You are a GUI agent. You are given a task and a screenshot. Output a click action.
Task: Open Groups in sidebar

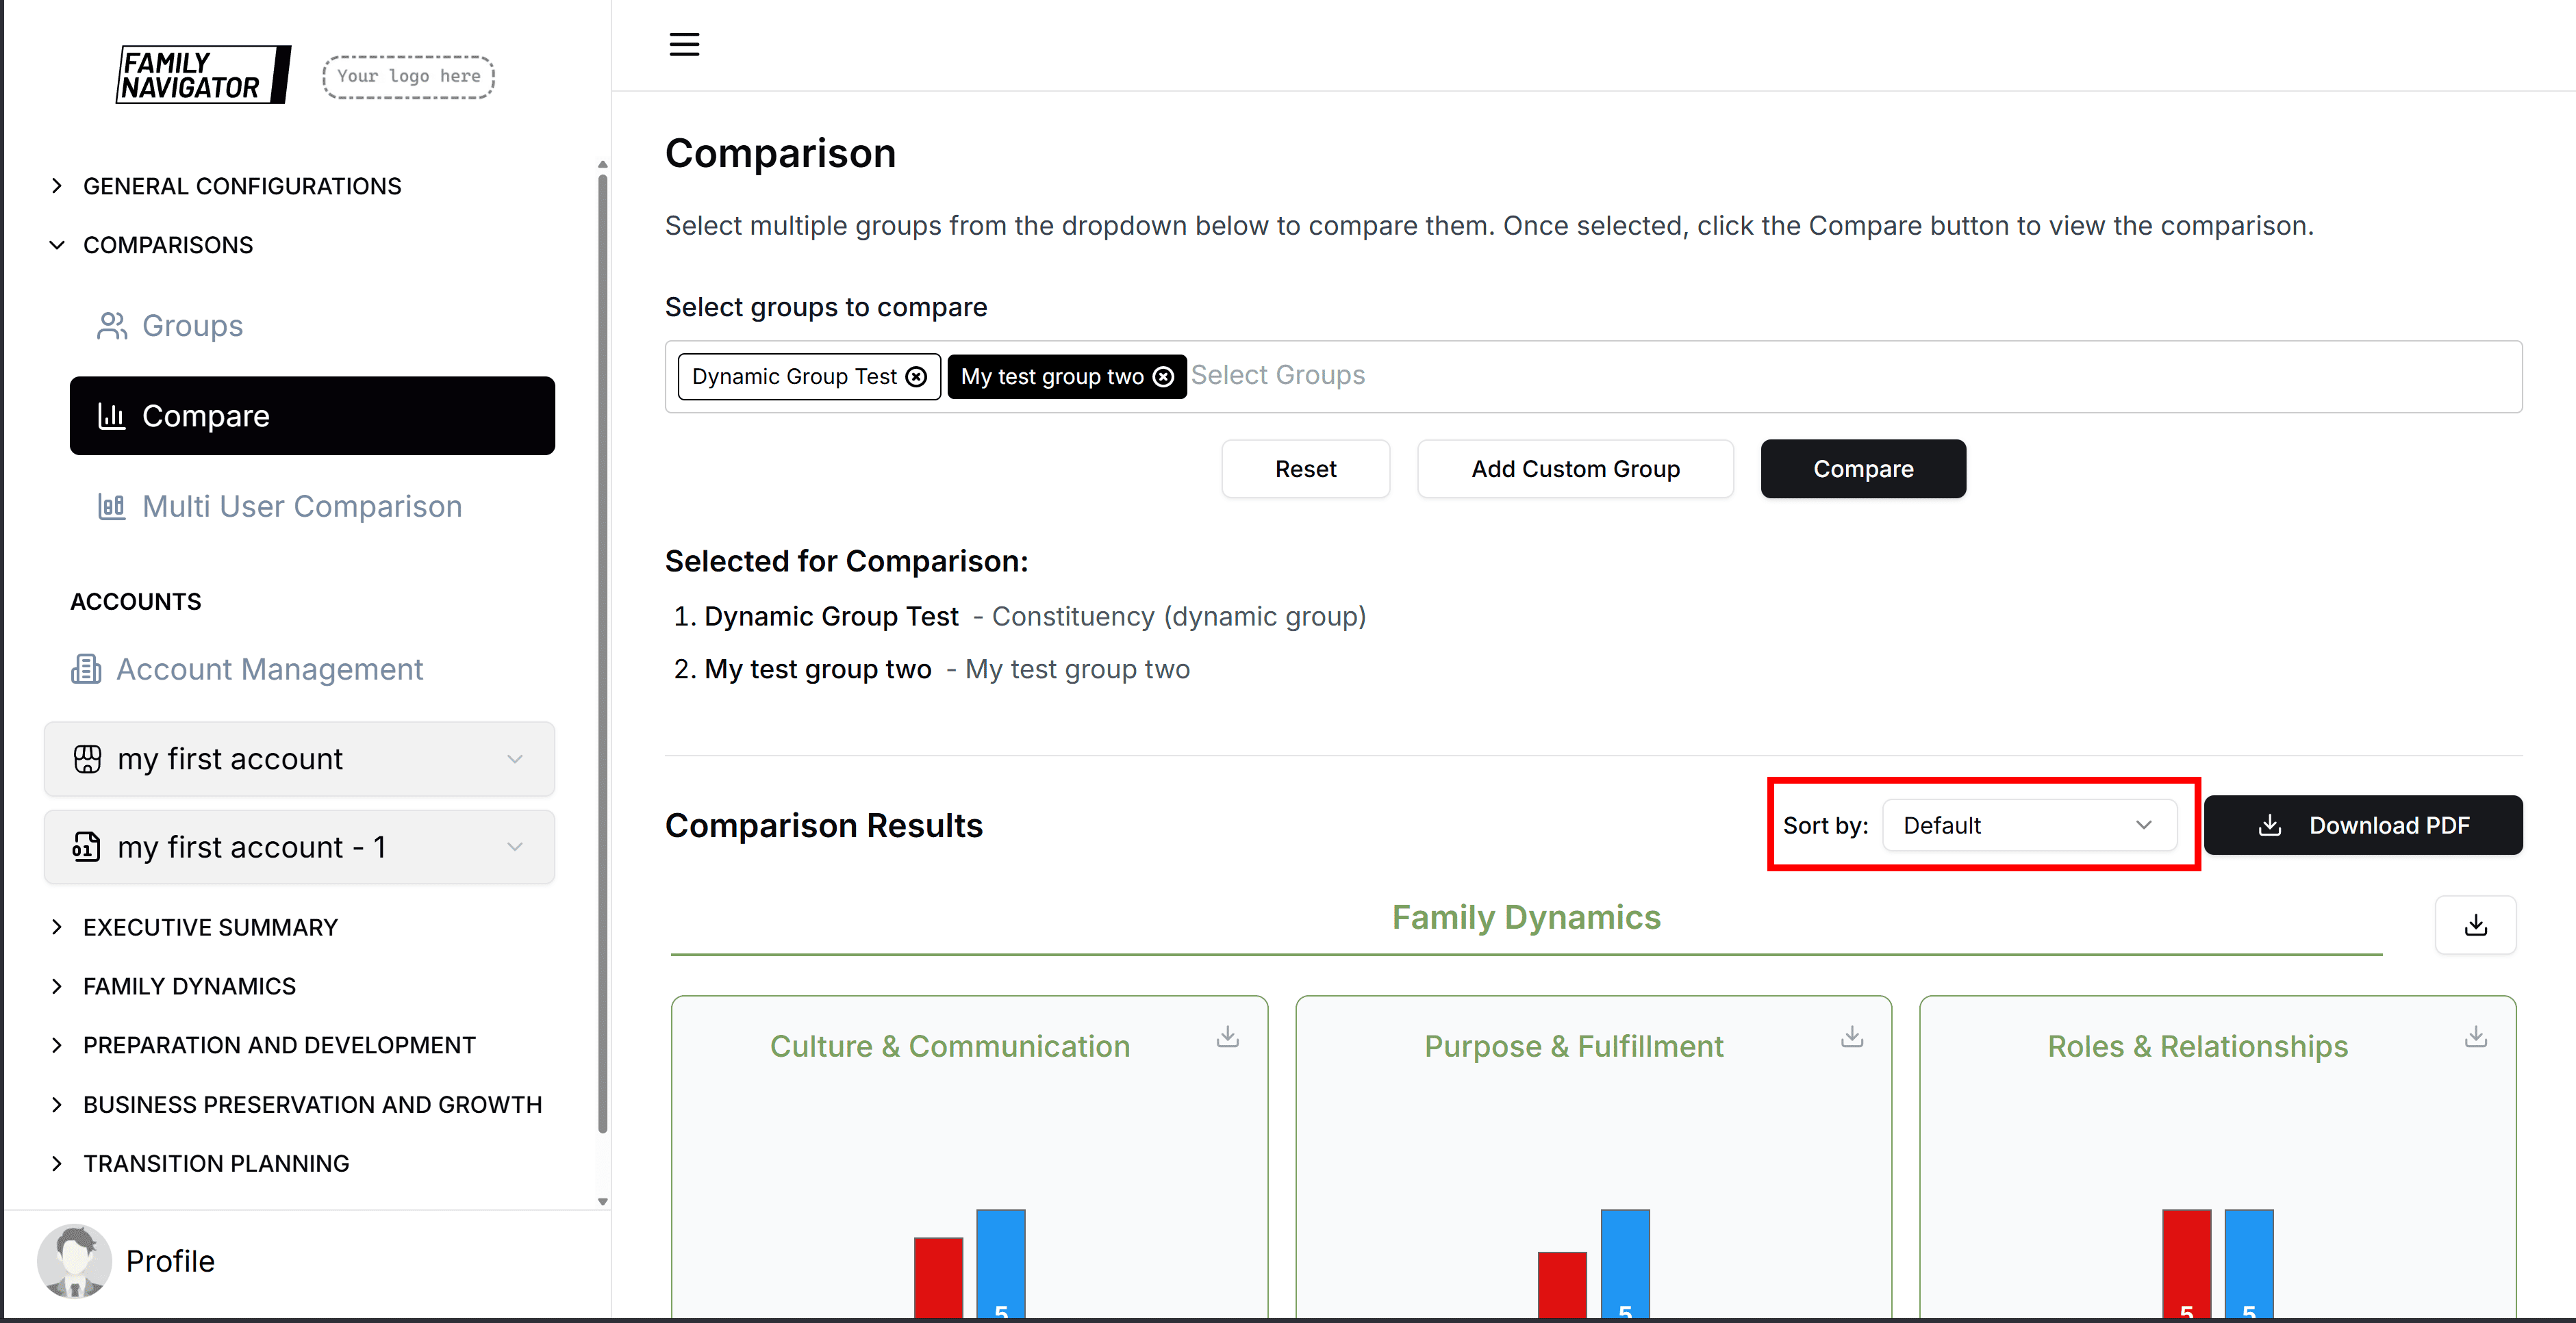coord(191,326)
